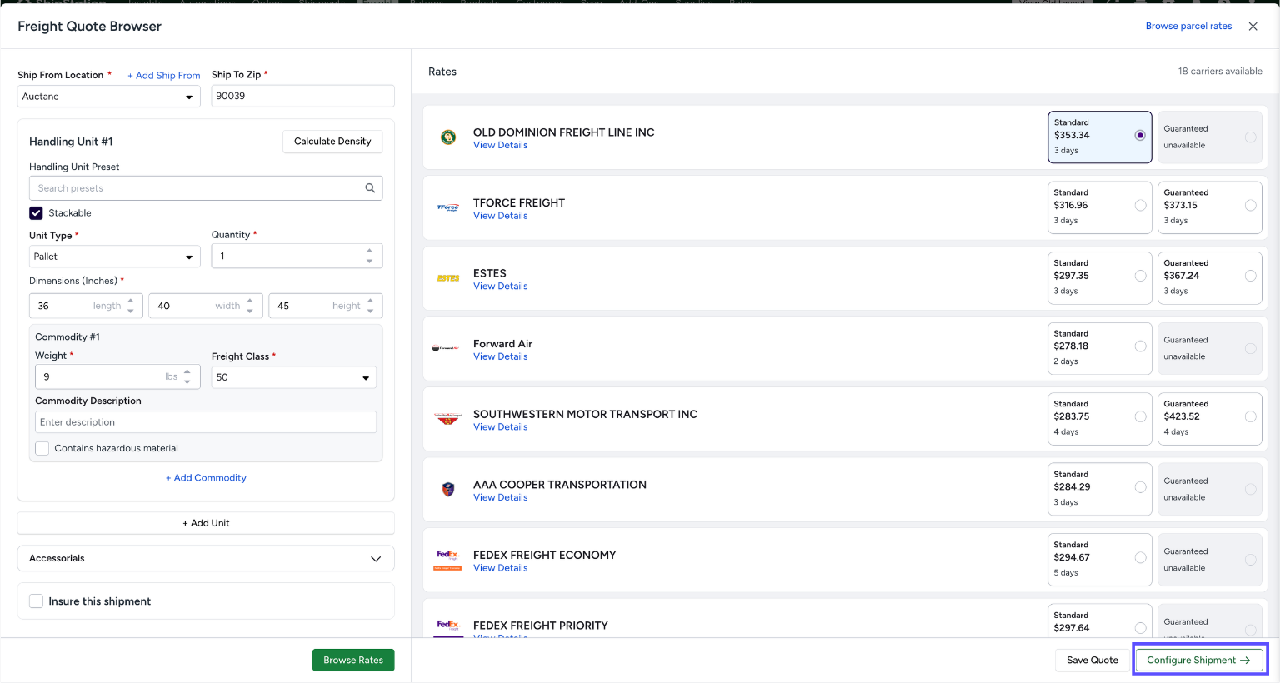Click the 'Handling Unit #1' heading
The height and width of the screenshot is (683, 1280).
pos(71,142)
